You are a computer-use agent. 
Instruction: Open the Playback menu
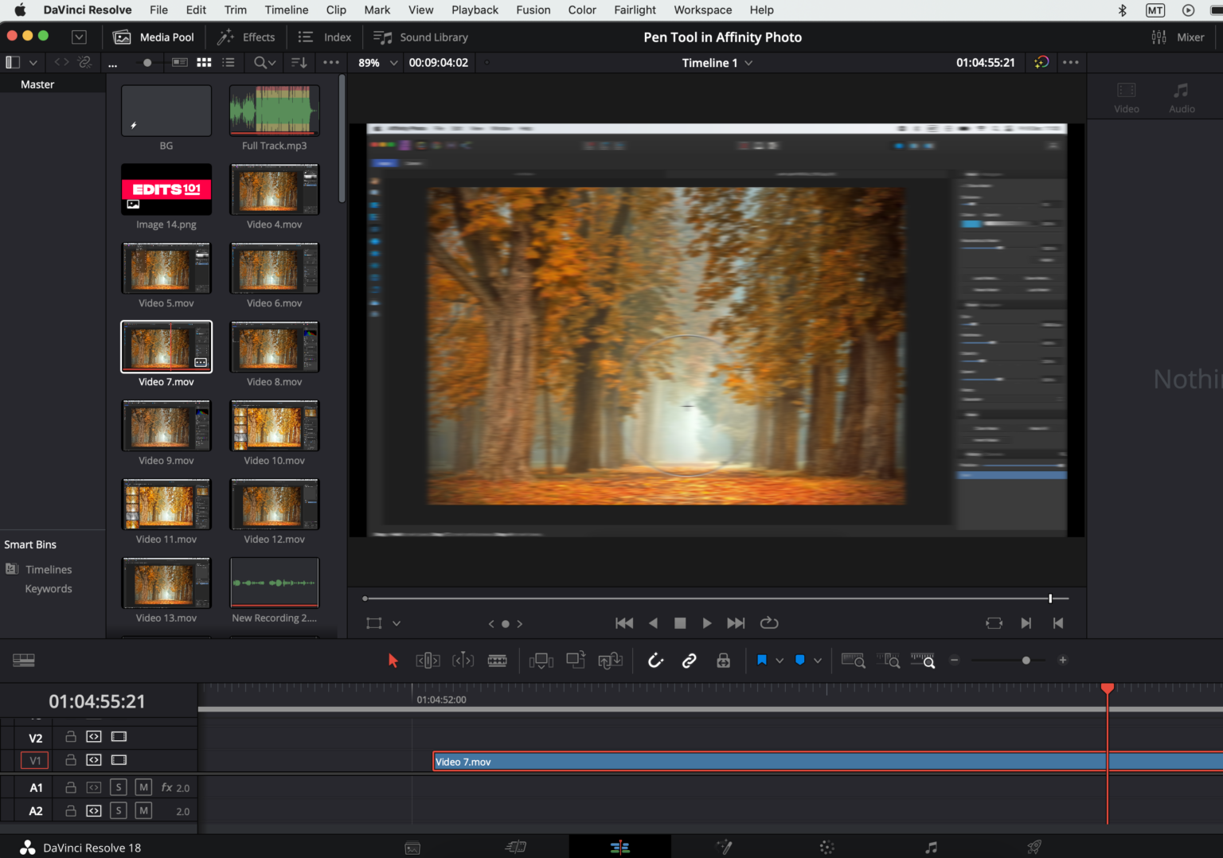475,10
